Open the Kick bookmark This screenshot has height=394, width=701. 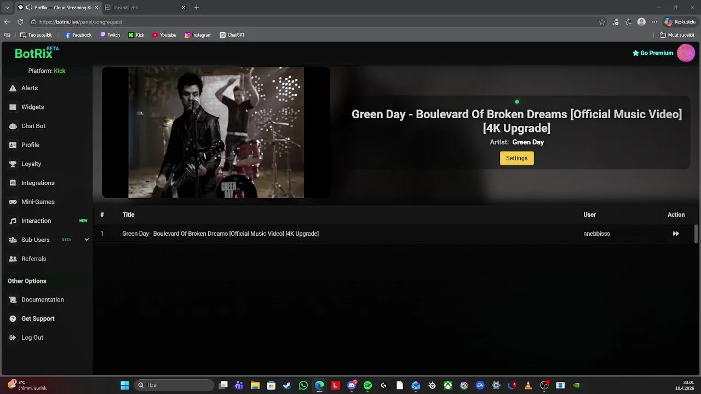(136, 35)
